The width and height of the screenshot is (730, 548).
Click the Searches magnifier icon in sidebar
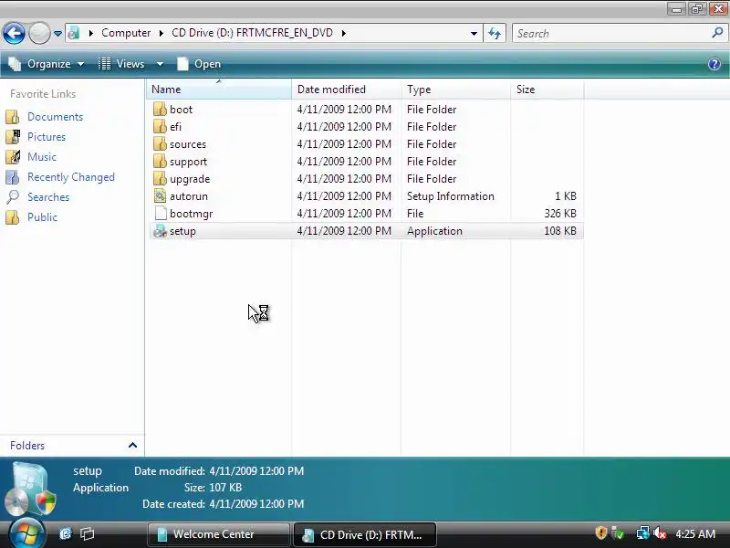point(13,197)
